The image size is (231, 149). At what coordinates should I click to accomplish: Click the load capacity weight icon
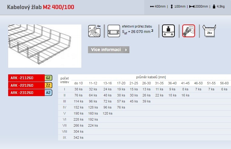168,31
